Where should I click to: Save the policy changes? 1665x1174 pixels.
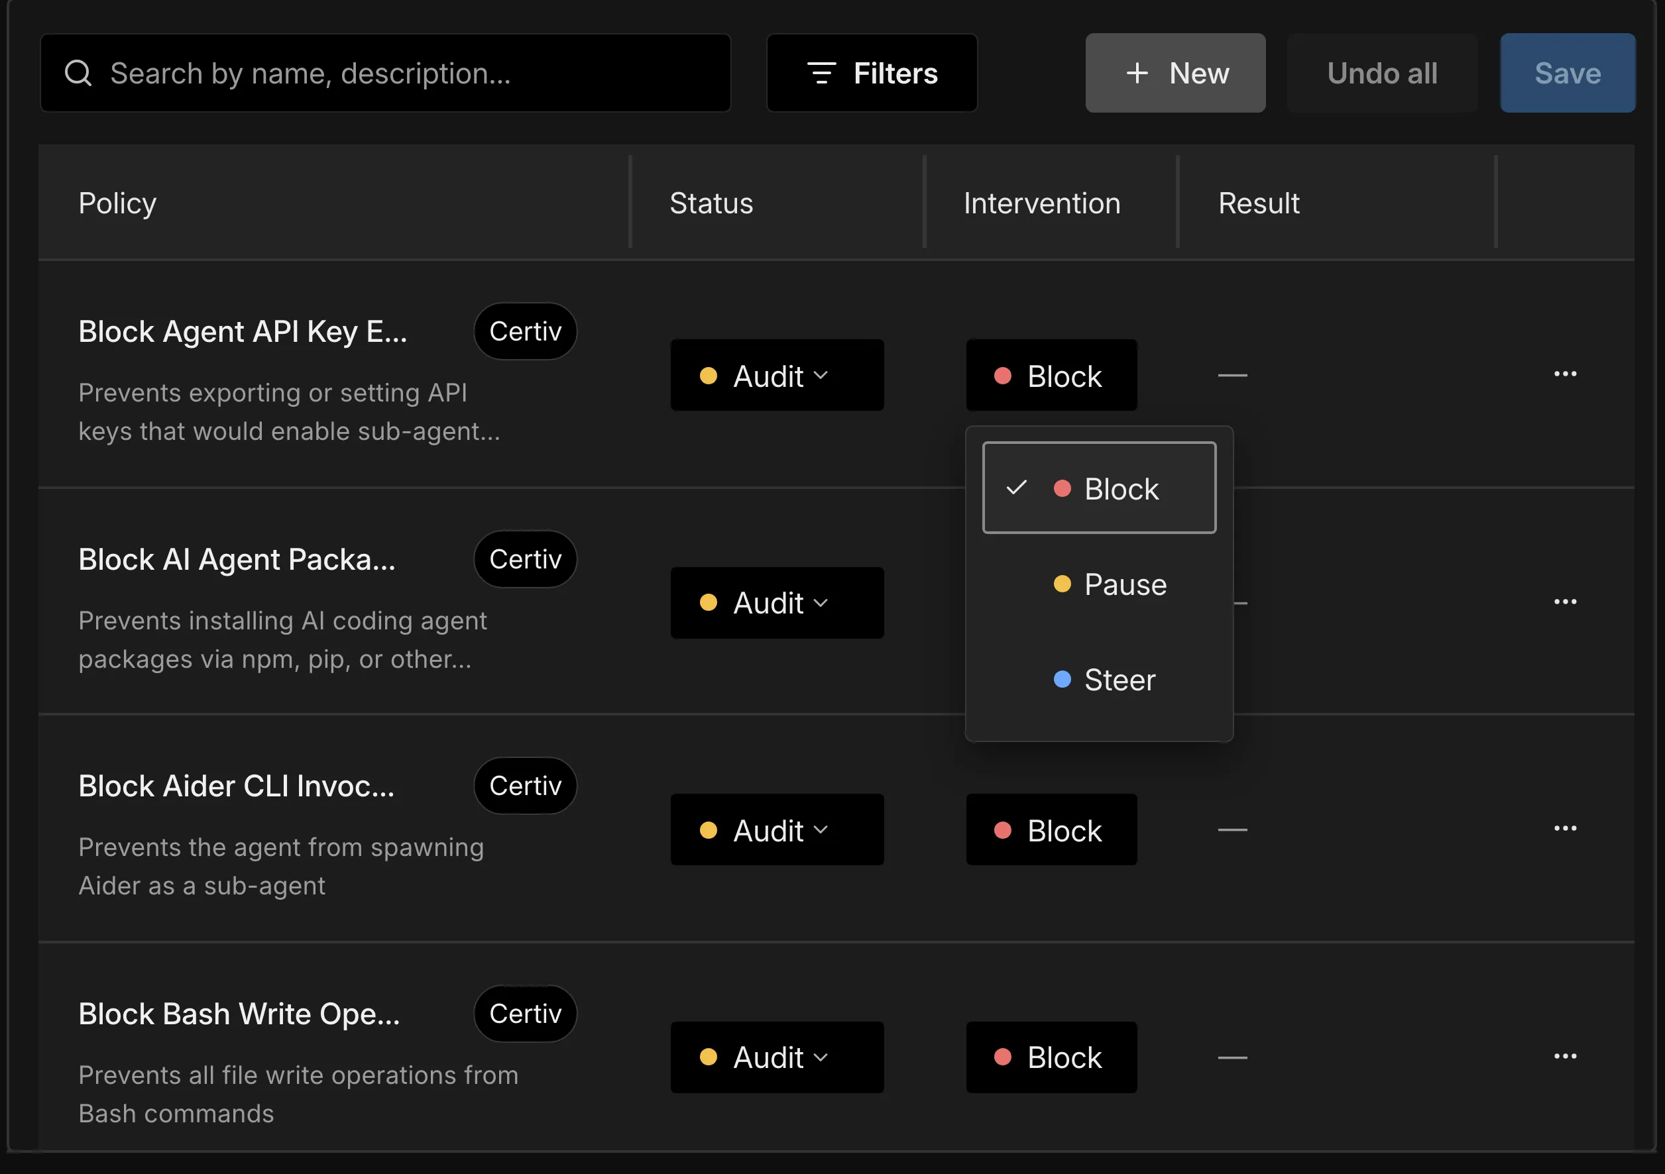click(1567, 73)
